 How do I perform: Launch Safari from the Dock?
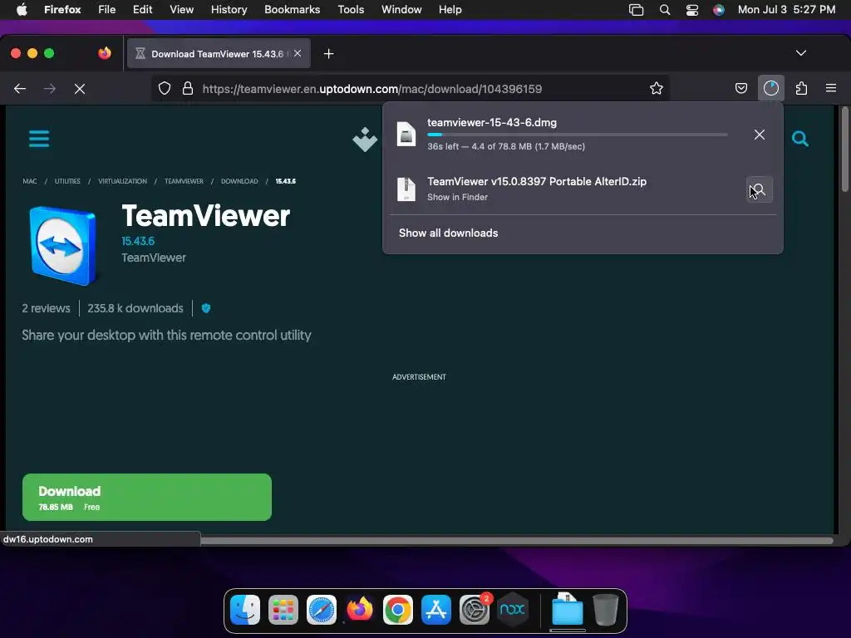pyautogui.click(x=322, y=610)
